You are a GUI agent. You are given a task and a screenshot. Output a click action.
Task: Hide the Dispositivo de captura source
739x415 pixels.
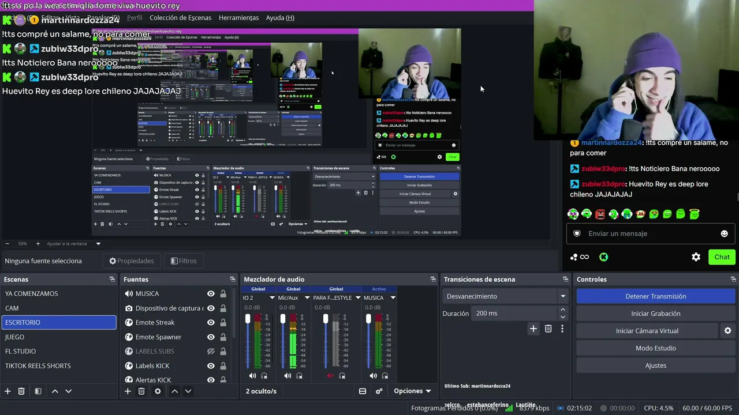pyautogui.click(x=211, y=308)
